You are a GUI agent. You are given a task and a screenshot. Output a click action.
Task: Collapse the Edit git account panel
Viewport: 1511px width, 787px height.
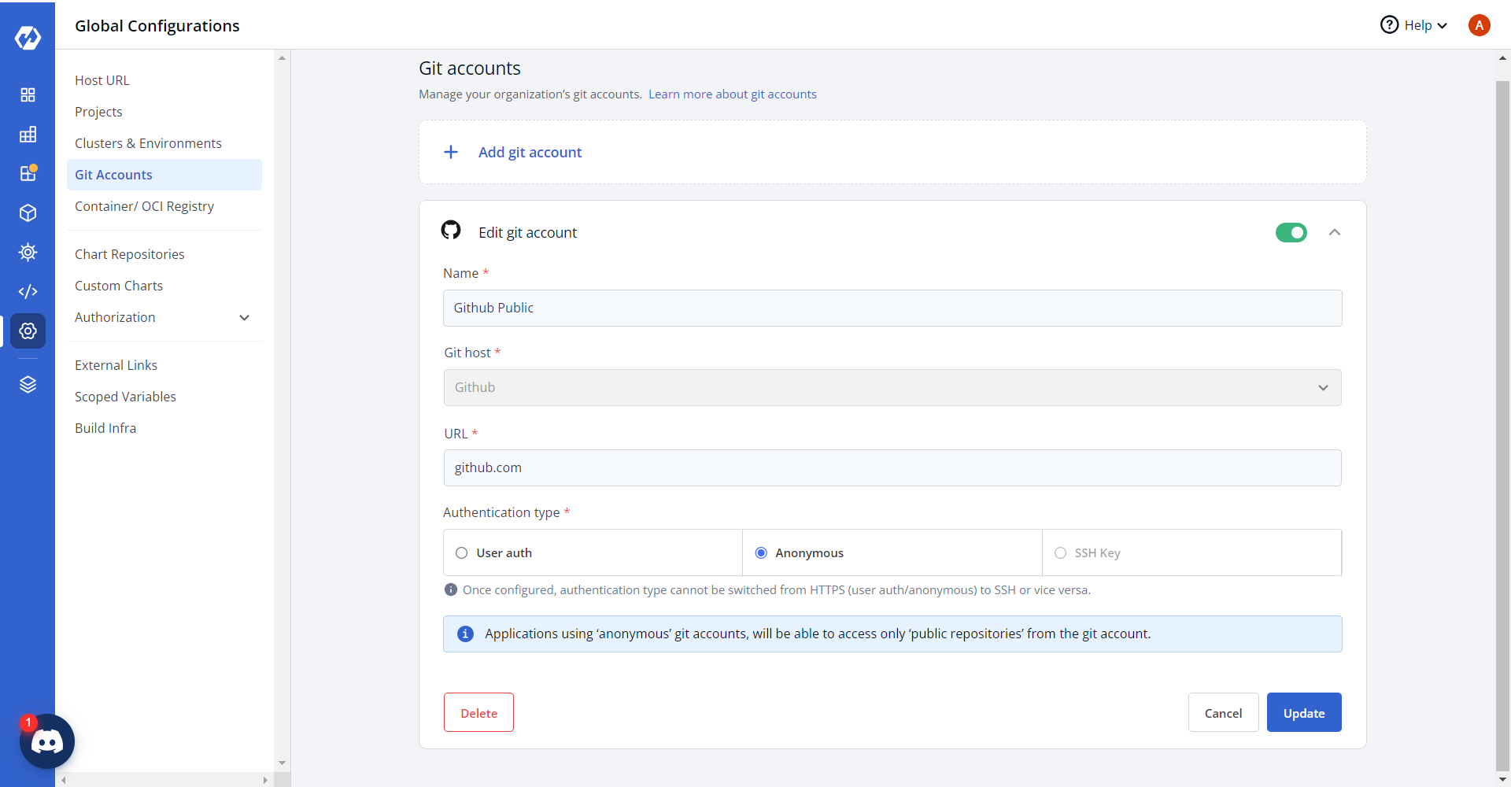coord(1335,233)
